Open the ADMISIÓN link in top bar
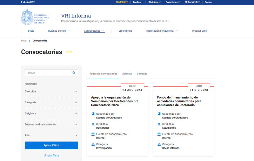 (x=122, y=2)
